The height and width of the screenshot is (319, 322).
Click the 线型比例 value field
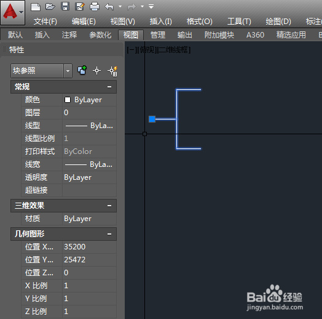point(89,139)
